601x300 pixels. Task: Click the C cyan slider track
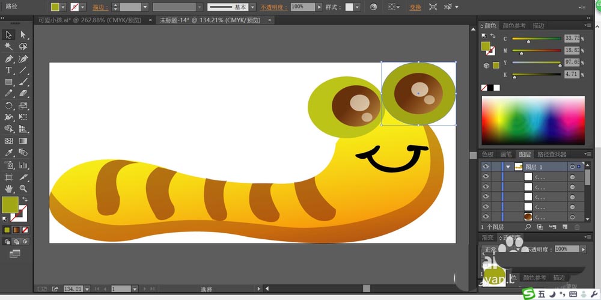click(536, 38)
